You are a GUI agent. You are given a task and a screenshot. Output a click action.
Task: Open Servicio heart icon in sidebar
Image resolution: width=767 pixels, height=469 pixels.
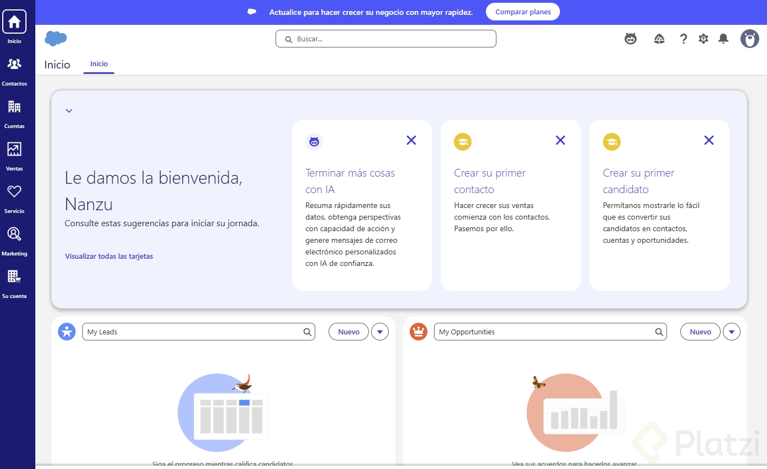14,191
